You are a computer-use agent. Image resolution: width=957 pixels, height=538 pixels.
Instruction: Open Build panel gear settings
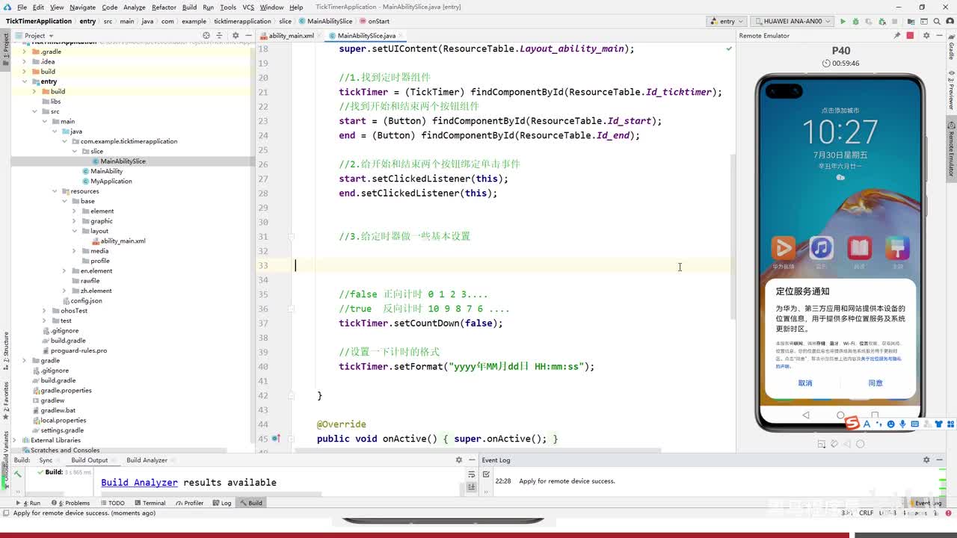point(459,460)
